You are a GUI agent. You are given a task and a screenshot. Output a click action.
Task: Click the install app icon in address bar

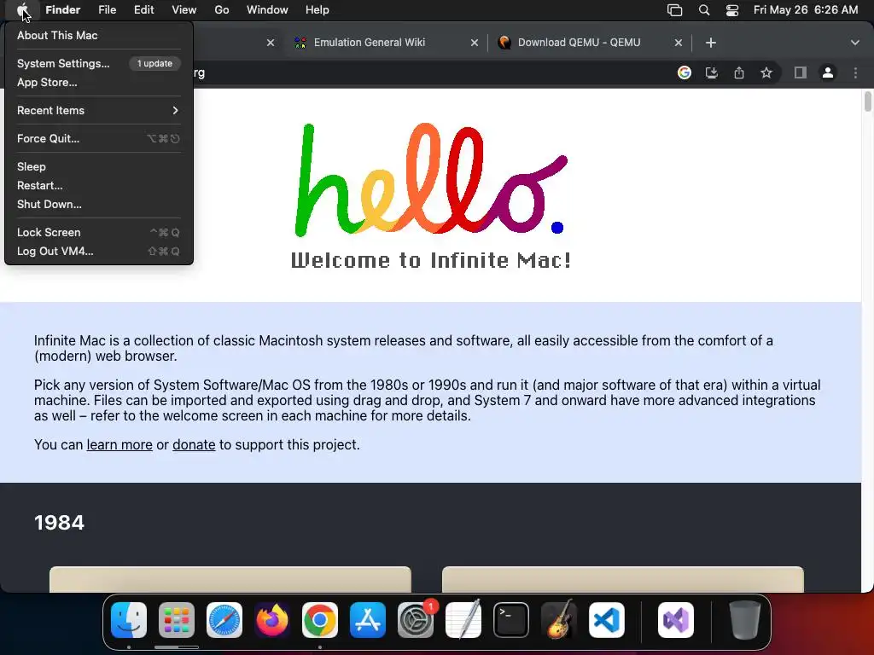click(712, 72)
